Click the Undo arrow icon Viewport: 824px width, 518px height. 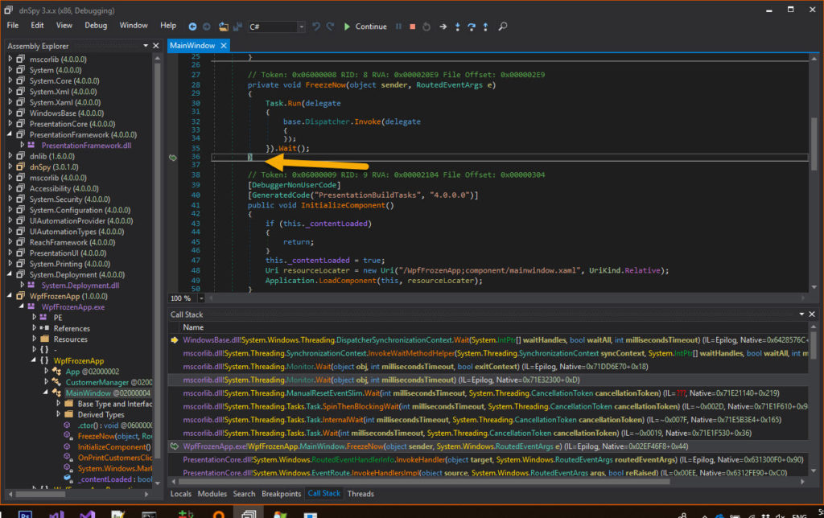(x=315, y=27)
